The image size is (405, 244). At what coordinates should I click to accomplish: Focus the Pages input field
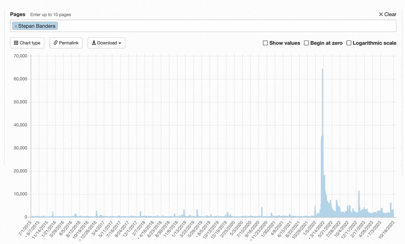203,26
